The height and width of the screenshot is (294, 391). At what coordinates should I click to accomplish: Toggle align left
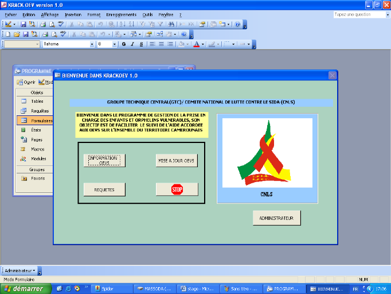click(x=153, y=44)
